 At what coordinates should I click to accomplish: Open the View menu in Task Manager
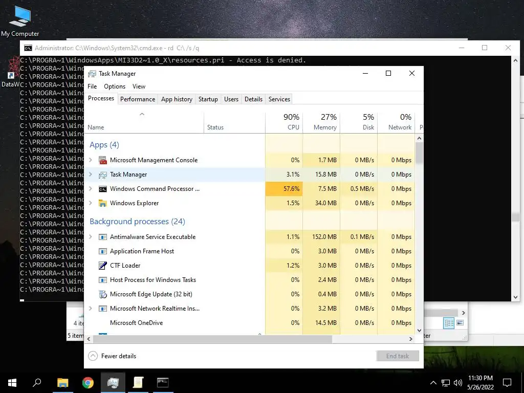[x=139, y=86]
